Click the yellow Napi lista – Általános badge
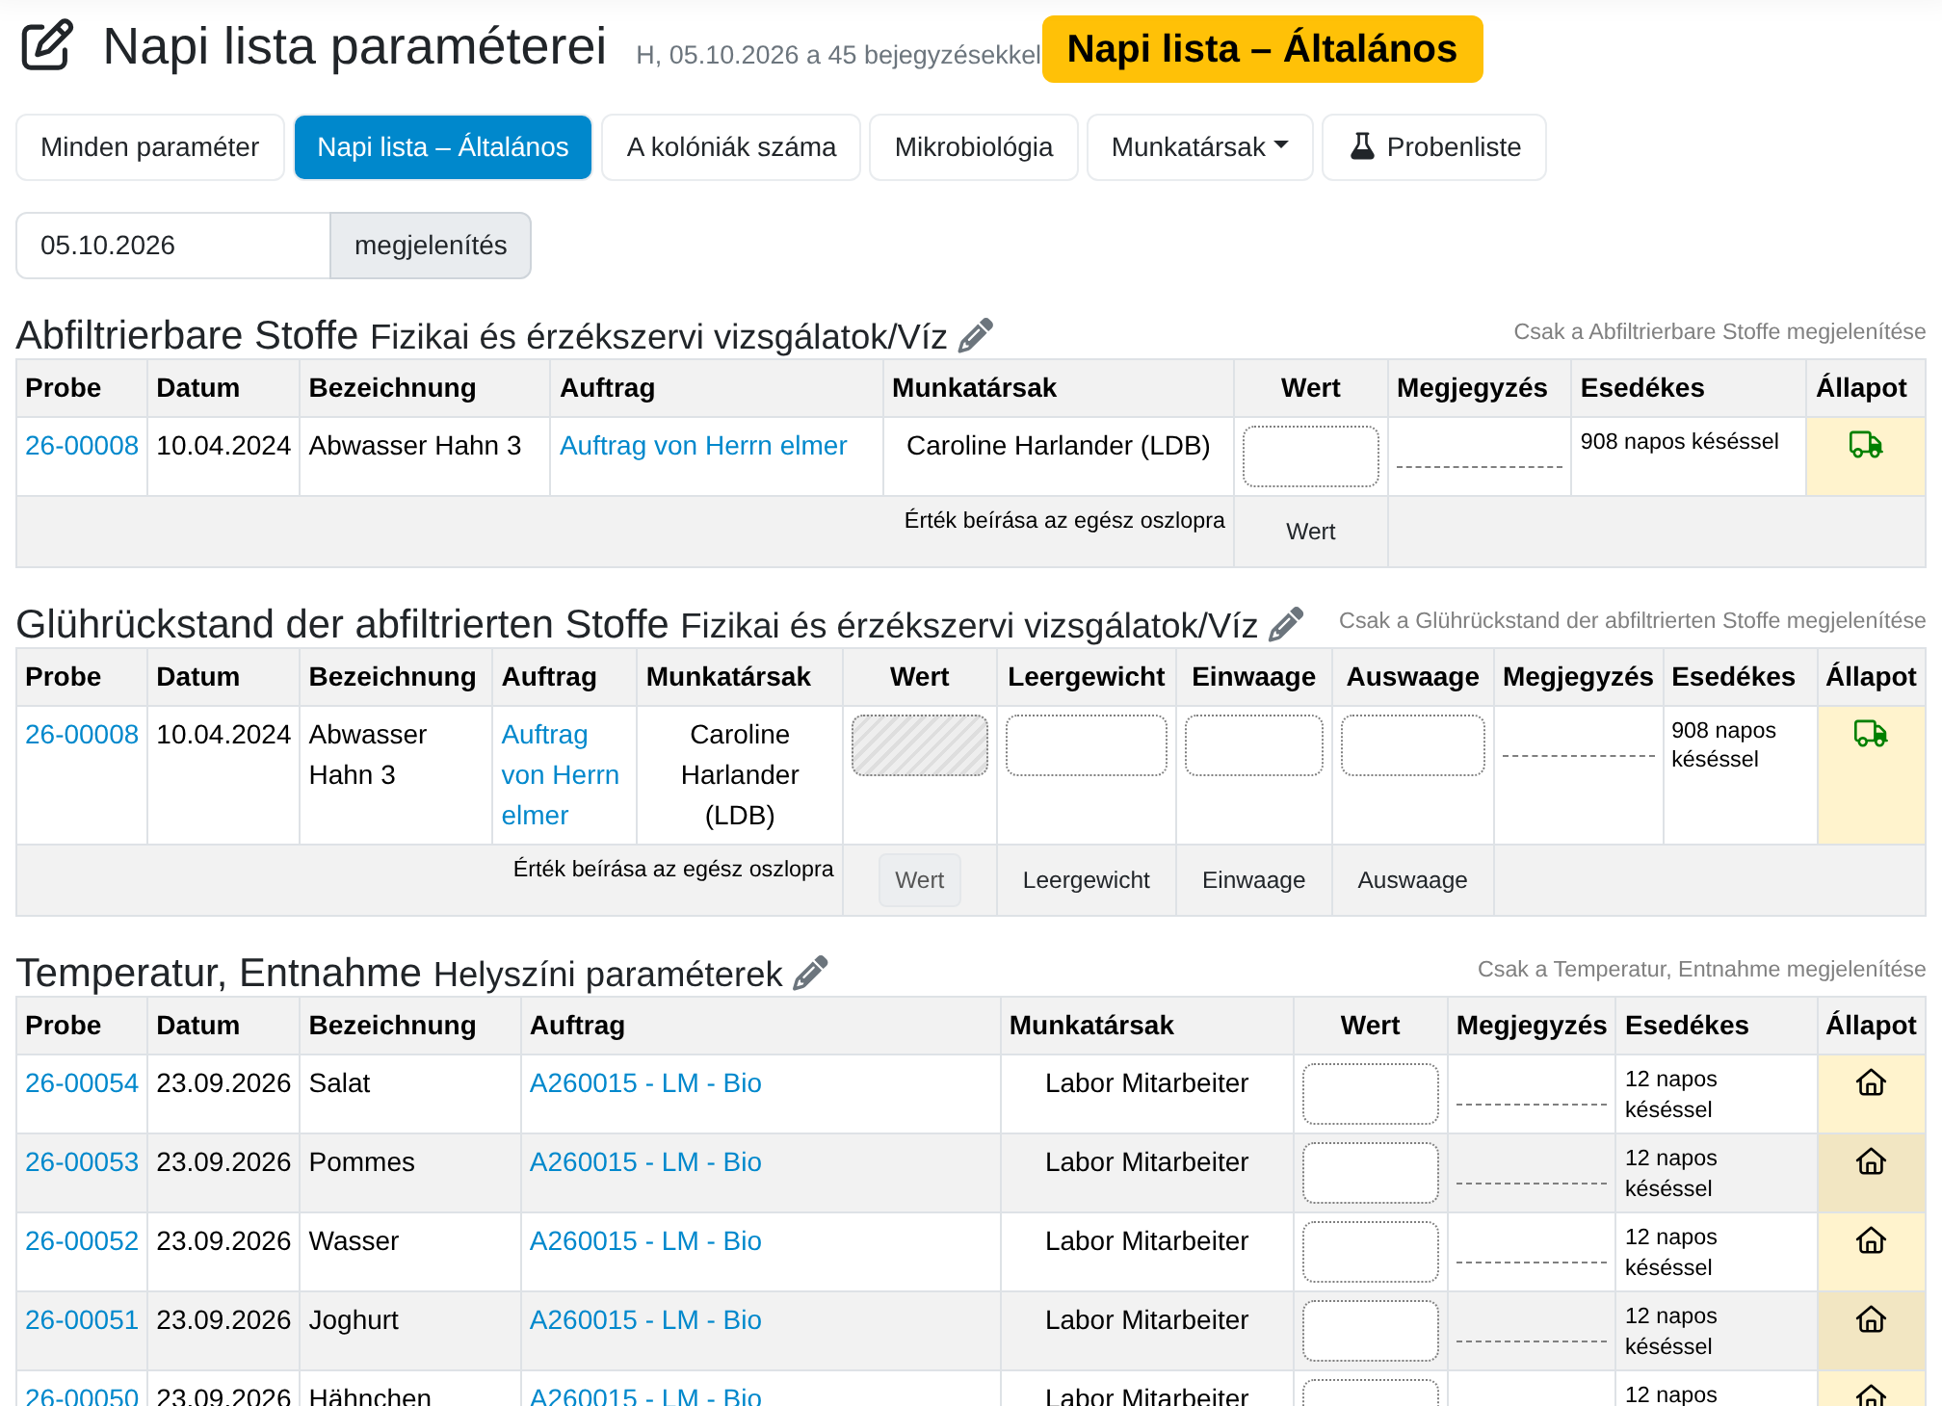The image size is (1942, 1406). 1262,49
